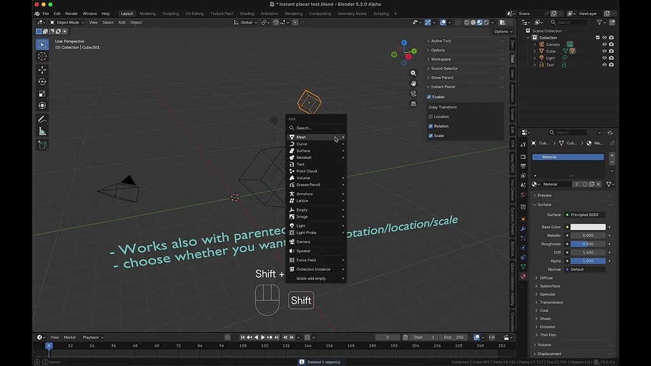651x366 pixels.
Task: Switch perspective/orthographic grid icon
Action: point(413,104)
